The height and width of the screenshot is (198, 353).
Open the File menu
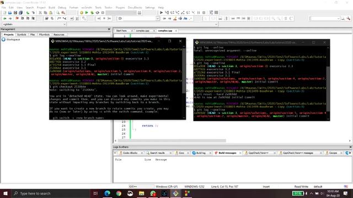pyautogui.click(x=4, y=7)
